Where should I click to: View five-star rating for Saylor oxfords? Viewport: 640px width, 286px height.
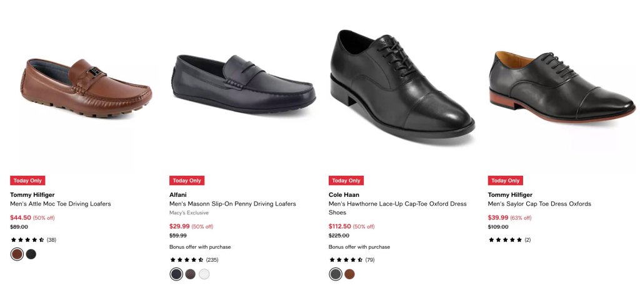509,240
